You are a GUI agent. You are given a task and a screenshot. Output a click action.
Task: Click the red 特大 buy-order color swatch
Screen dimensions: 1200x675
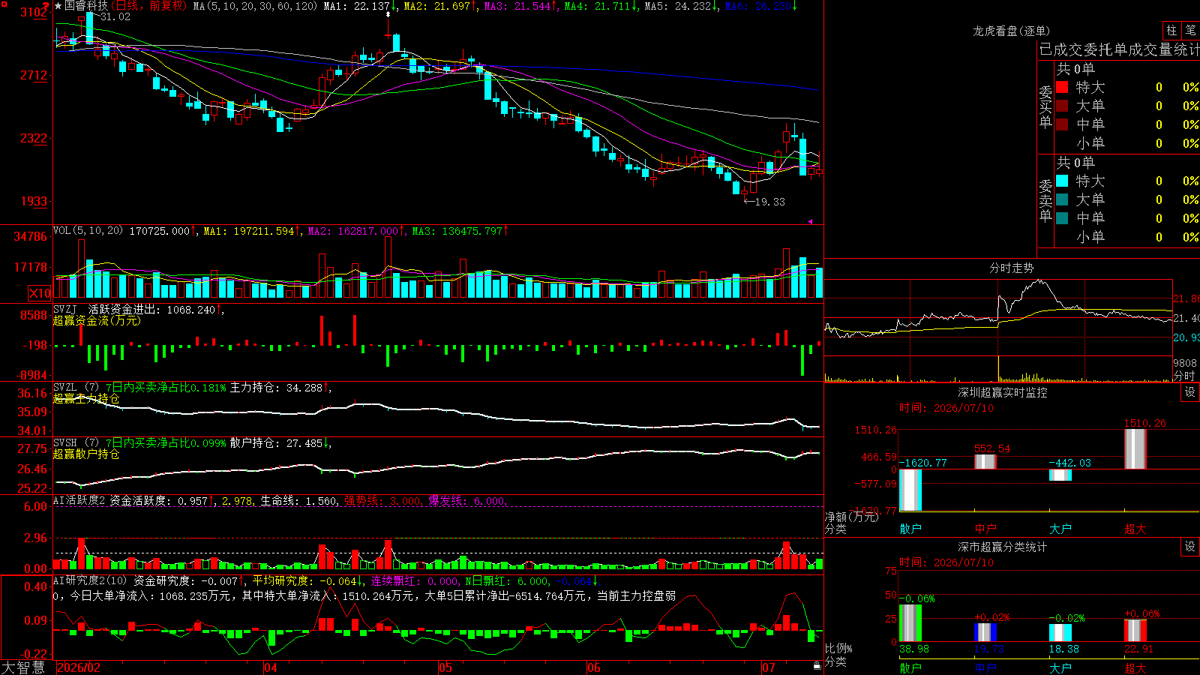coord(1062,87)
